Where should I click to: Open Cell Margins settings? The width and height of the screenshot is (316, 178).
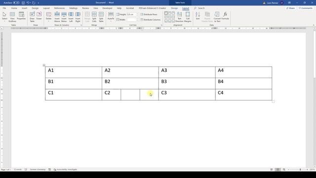pos(188,17)
